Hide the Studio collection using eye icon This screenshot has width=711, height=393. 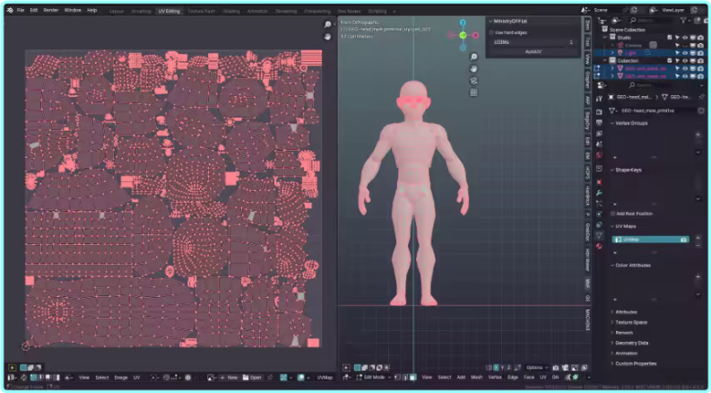[x=684, y=38]
